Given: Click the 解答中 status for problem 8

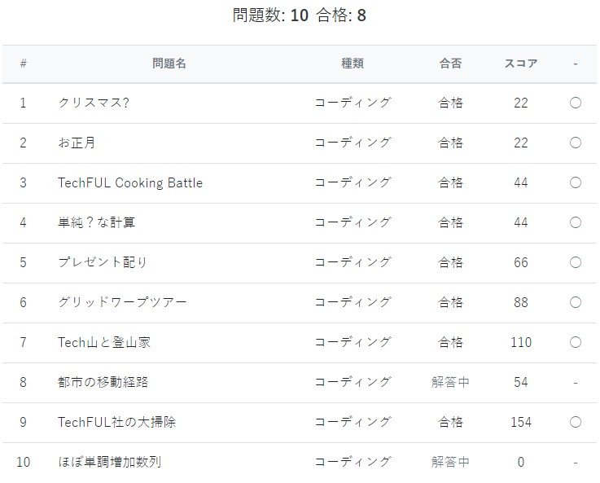Looking at the screenshot, I should 450,382.
